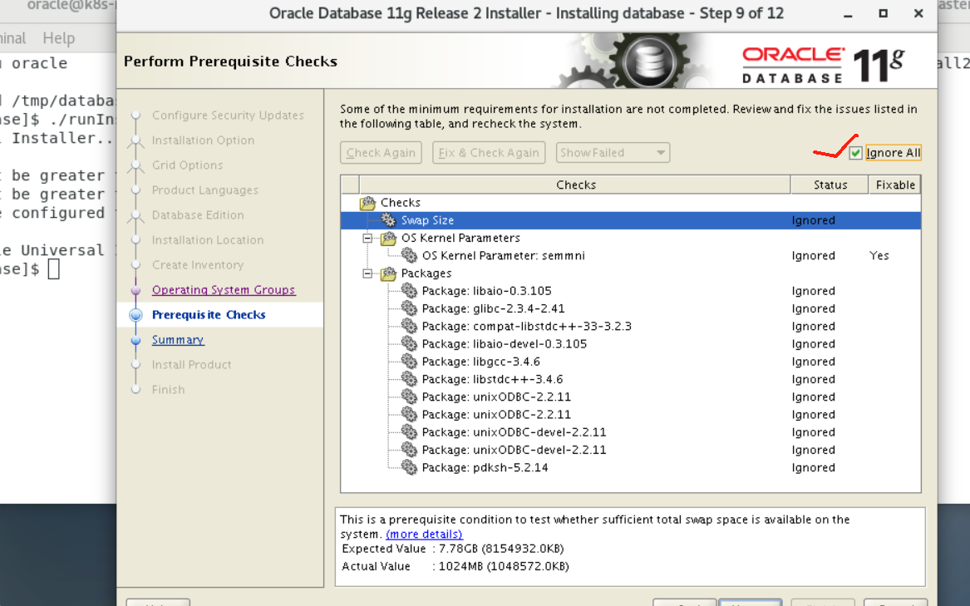The height and width of the screenshot is (606, 970).
Task: Click the libaio-devel package gear icon
Action: click(x=409, y=343)
